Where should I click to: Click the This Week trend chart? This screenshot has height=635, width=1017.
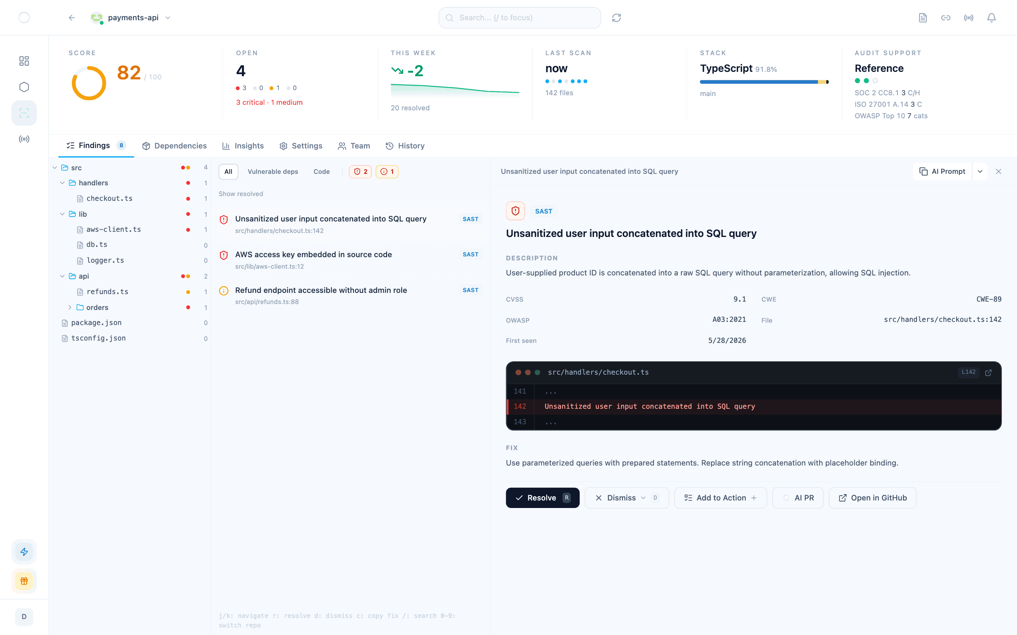[x=455, y=90]
